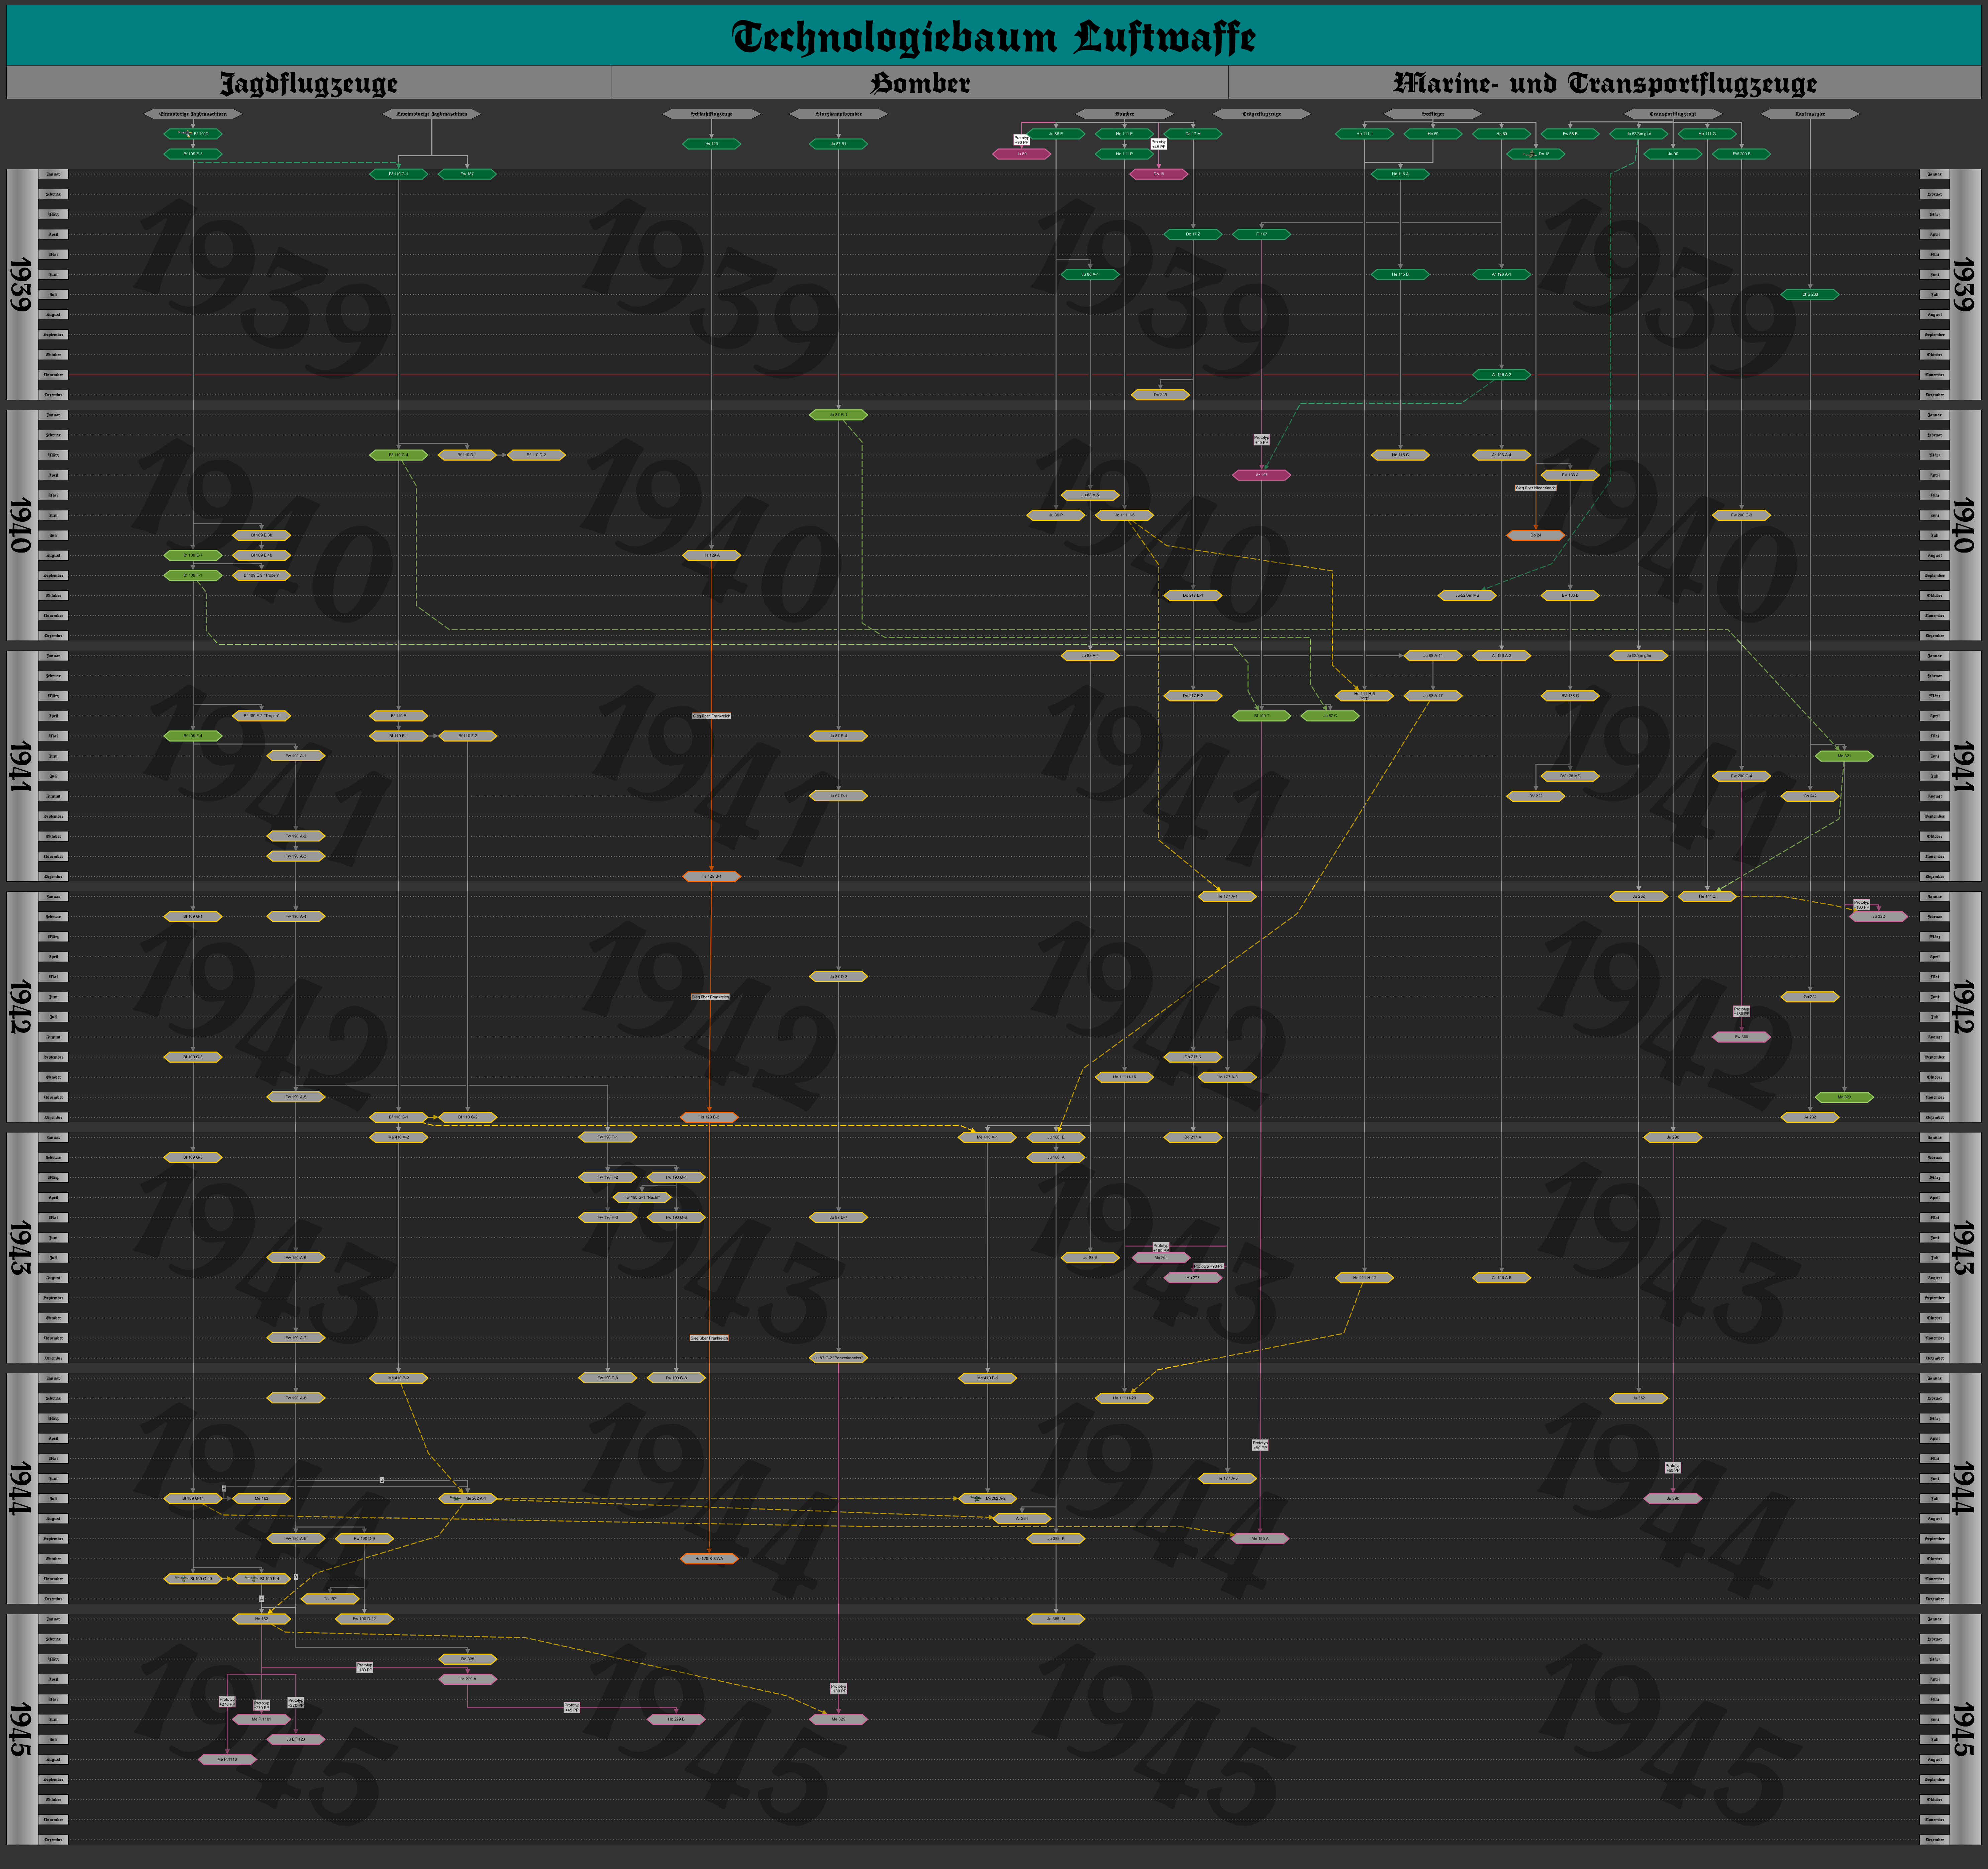Image resolution: width=1988 pixels, height=1869 pixels.
Task: Select the Zweimotorige Jagdmaschinen category label
Action: pos(432,114)
